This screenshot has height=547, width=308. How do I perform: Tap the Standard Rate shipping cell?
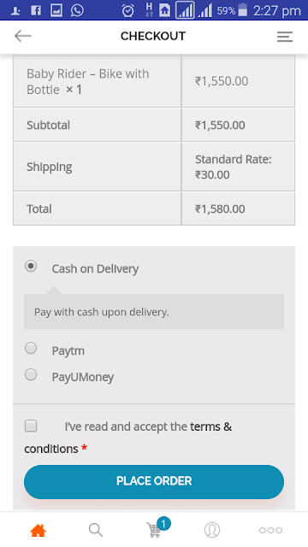pyautogui.click(x=238, y=167)
